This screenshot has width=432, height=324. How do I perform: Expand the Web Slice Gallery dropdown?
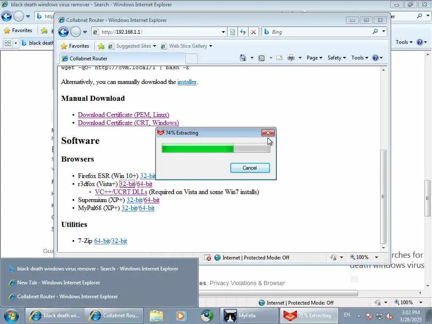point(211,46)
